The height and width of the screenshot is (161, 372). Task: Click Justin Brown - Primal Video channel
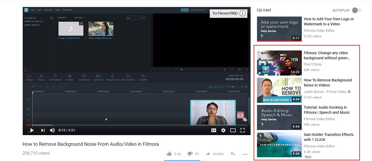[x=325, y=92]
